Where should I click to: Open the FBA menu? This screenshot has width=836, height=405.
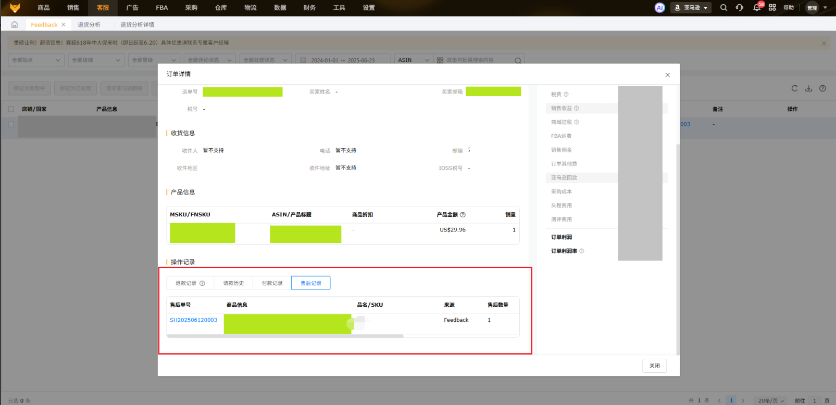tap(162, 8)
